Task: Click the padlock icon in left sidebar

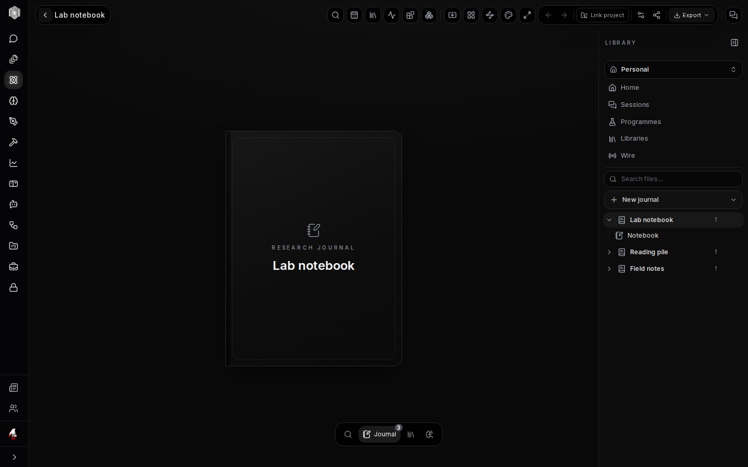Action: coord(14,287)
